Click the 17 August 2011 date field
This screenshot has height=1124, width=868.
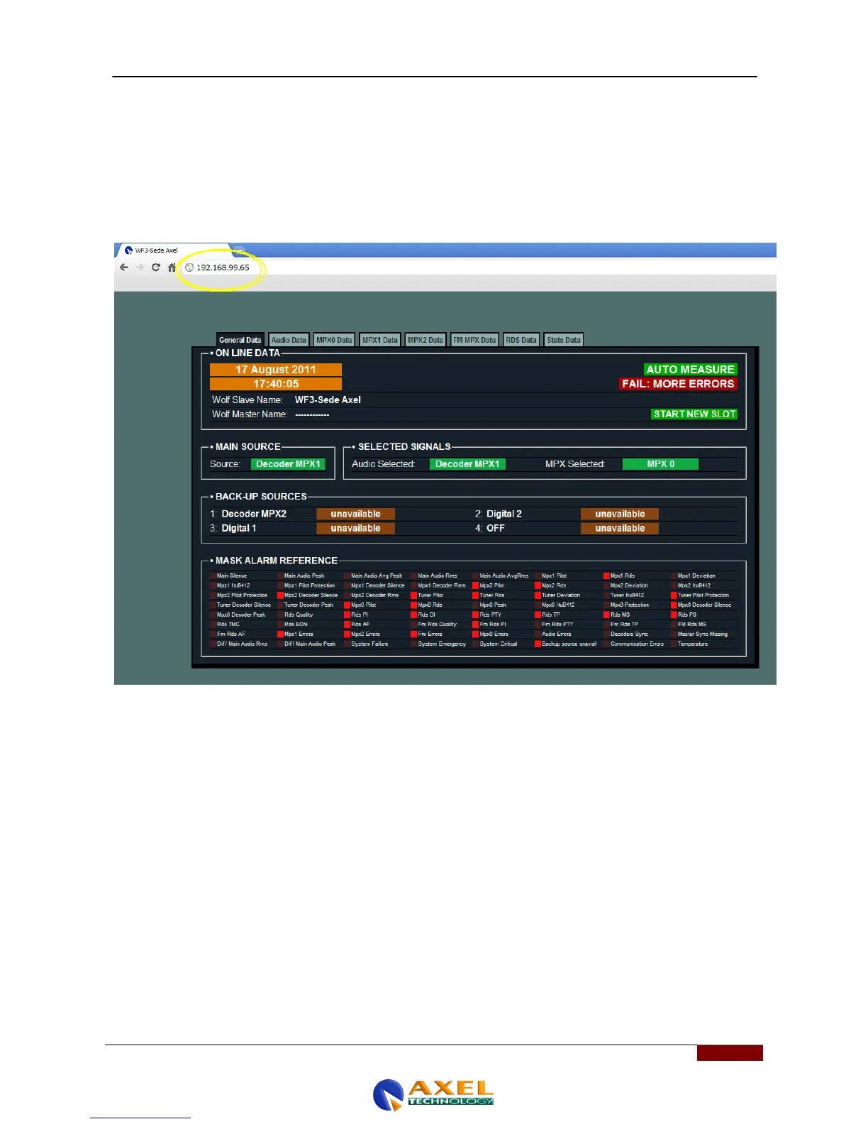coord(276,370)
